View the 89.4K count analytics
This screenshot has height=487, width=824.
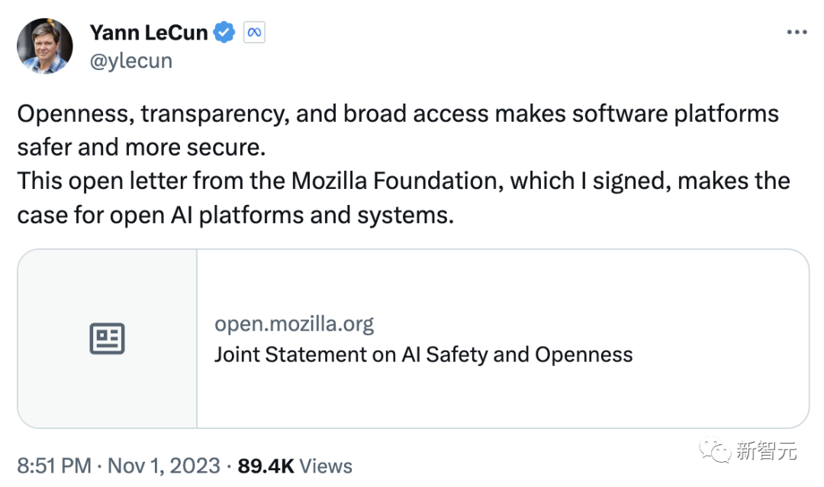(266, 466)
